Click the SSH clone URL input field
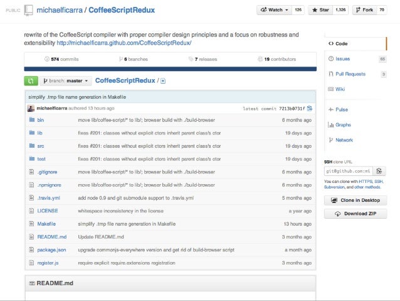The image size is (400, 301). click(x=349, y=171)
